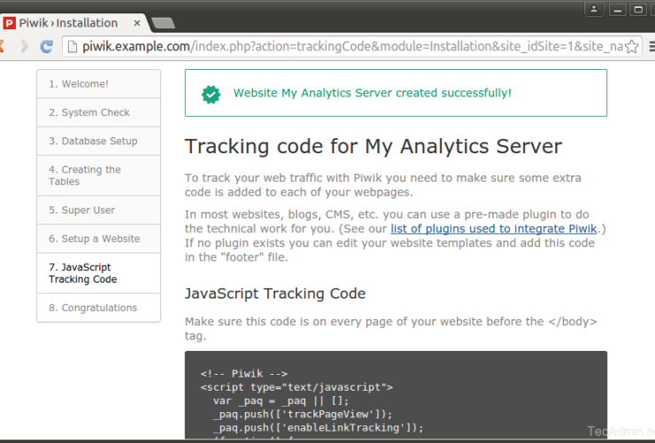This screenshot has width=655, height=443.
Task: Click the Piwik favicon on the browser tab
Action: 10,22
